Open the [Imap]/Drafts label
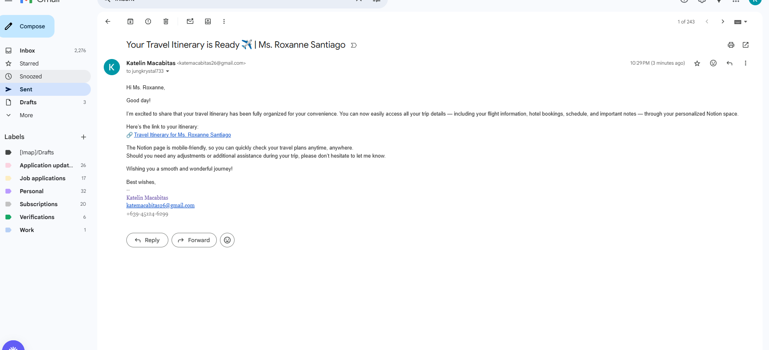The width and height of the screenshot is (769, 350). coord(45,152)
